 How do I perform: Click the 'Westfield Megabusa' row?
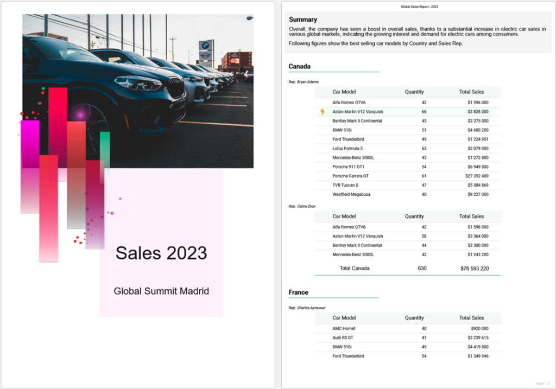tap(407, 194)
